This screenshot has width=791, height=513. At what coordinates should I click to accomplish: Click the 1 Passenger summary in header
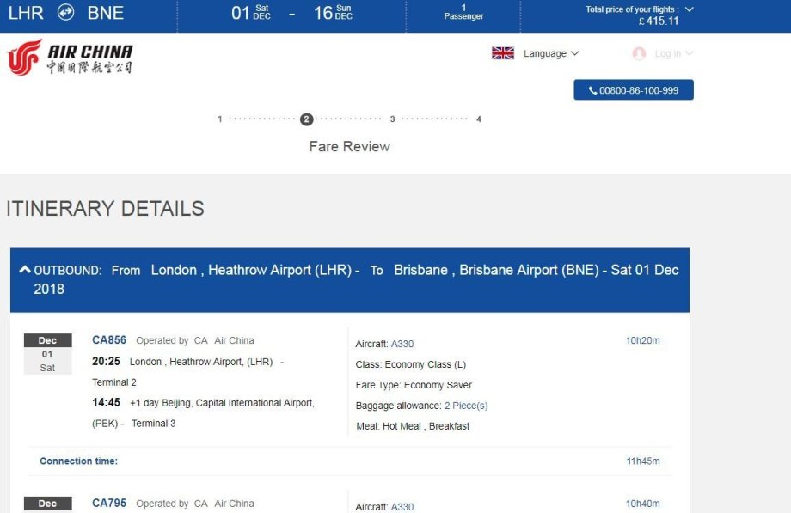(463, 12)
